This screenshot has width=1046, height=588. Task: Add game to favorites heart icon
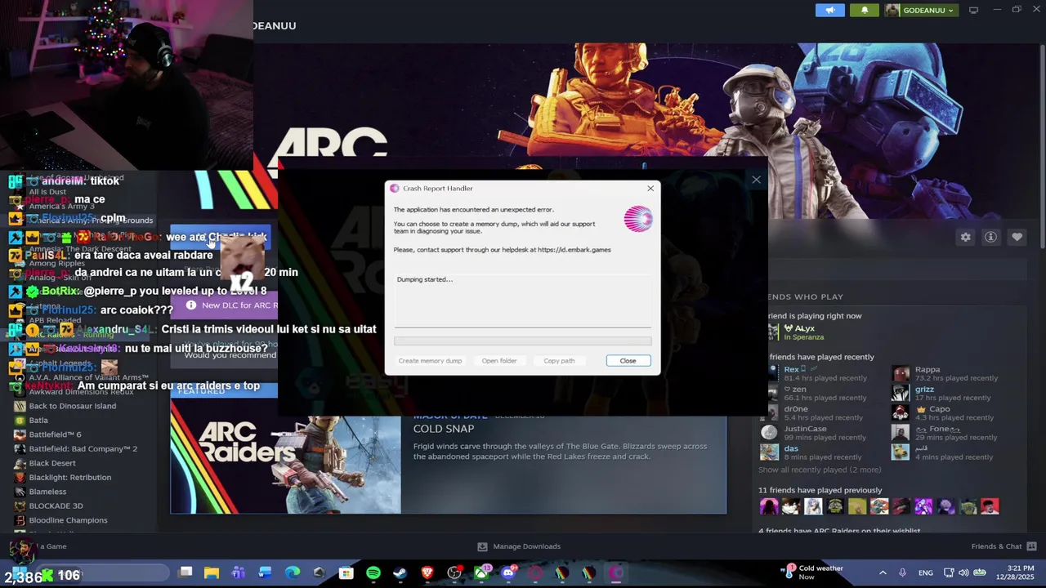click(1017, 237)
